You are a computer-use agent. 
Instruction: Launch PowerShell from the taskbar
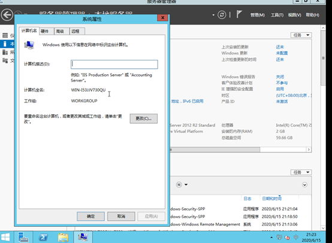point(43,237)
